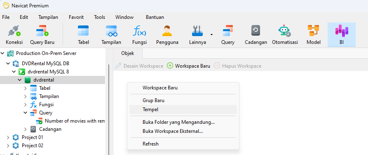This screenshot has height=155, width=368.
Task: Collapse the dvdrental database node
Action: click(x=20, y=80)
